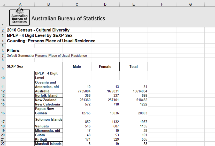Click the 'Norfolk Island' row label
This screenshot has height=146, width=215.
coord(49,96)
